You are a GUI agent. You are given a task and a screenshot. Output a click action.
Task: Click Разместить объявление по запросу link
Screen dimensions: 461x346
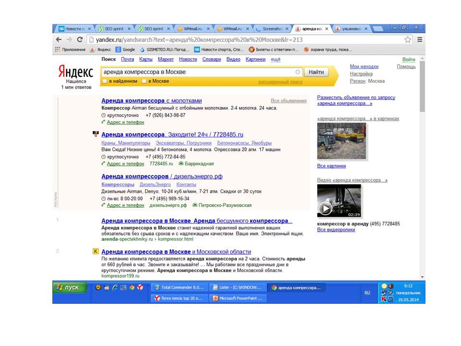pos(356,100)
